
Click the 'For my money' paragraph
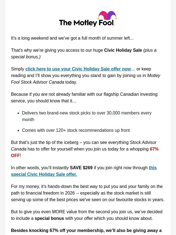coord(88,193)
